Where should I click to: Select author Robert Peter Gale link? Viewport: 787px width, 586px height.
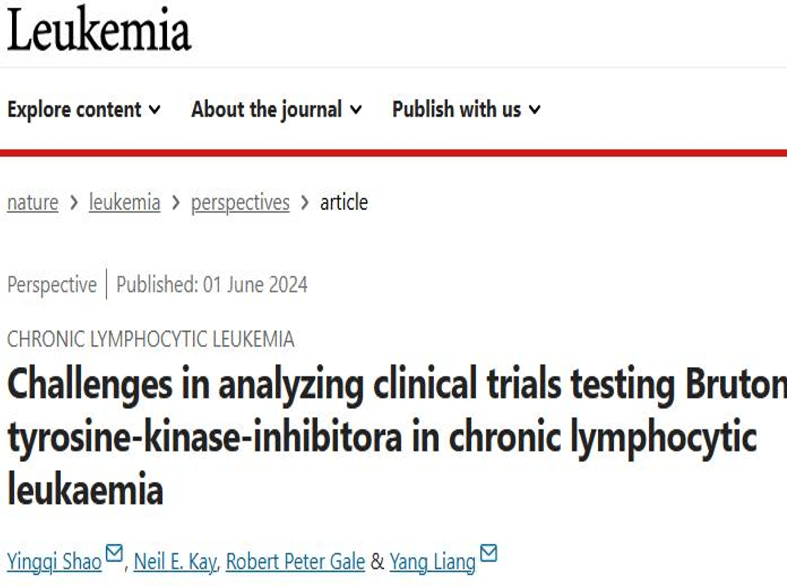(295, 562)
